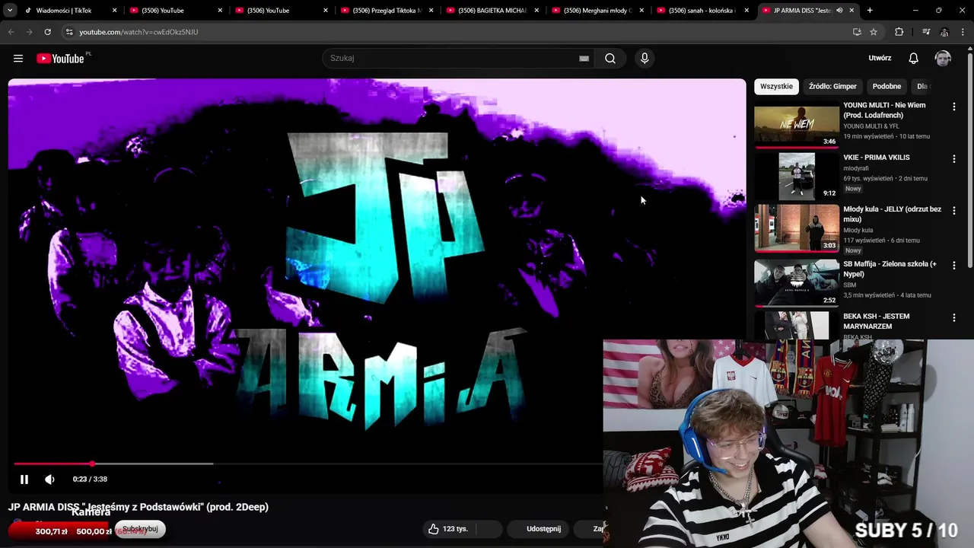Open the account avatar menu

pos(943,59)
